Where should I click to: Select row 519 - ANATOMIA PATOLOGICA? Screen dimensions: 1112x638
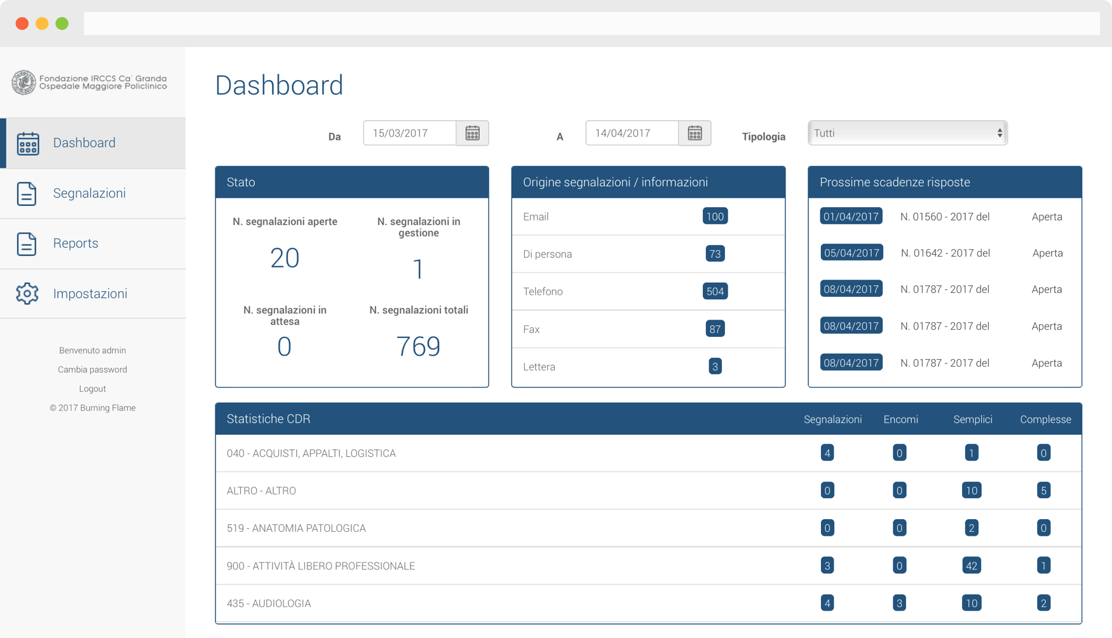pos(648,528)
